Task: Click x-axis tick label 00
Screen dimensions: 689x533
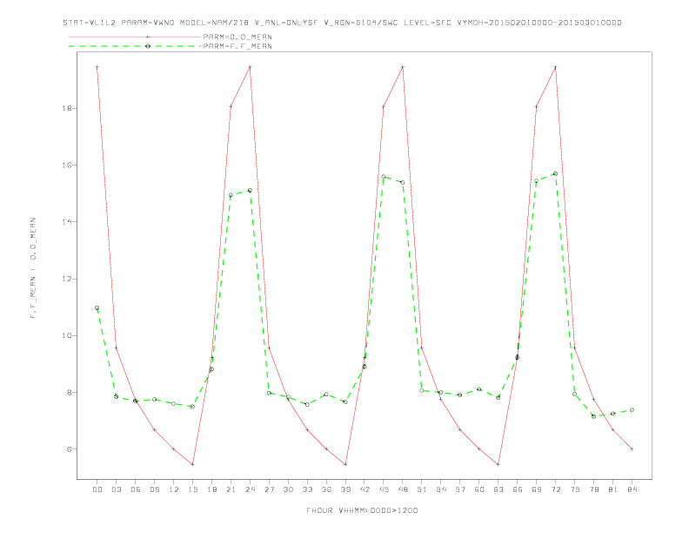Action: pyautogui.click(x=97, y=489)
